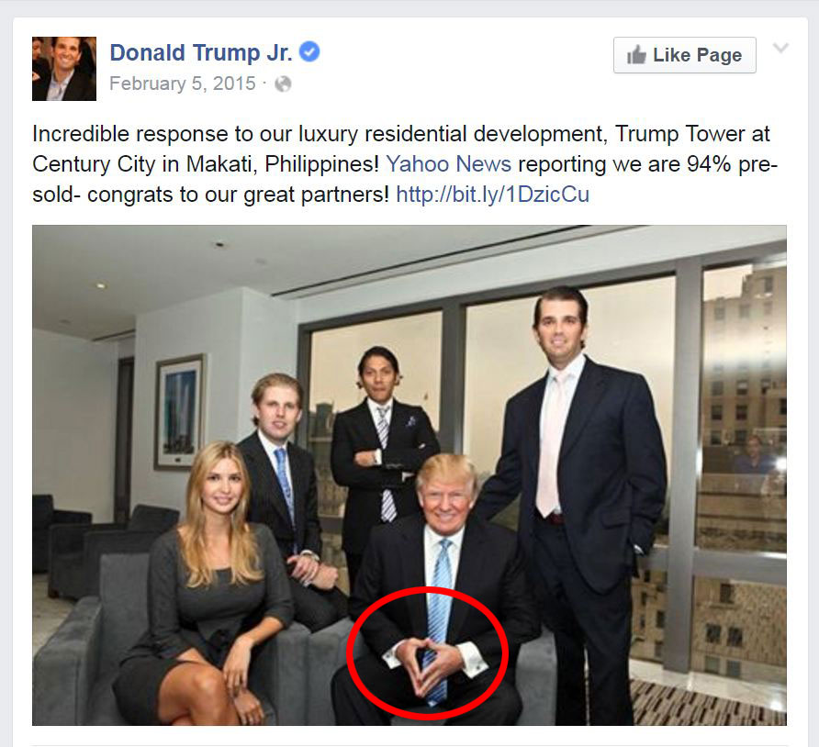Open the page's profile picture thumbnail
The height and width of the screenshot is (747, 819).
[x=64, y=69]
